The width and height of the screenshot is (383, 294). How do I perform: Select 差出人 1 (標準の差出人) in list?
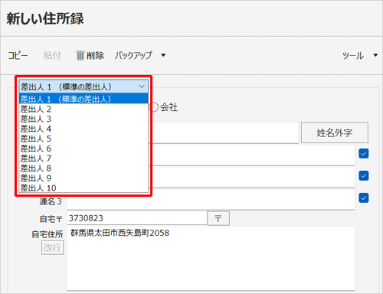point(83,99)
